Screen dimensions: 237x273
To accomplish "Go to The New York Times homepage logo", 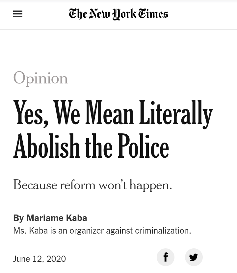I will pos(118,14).
